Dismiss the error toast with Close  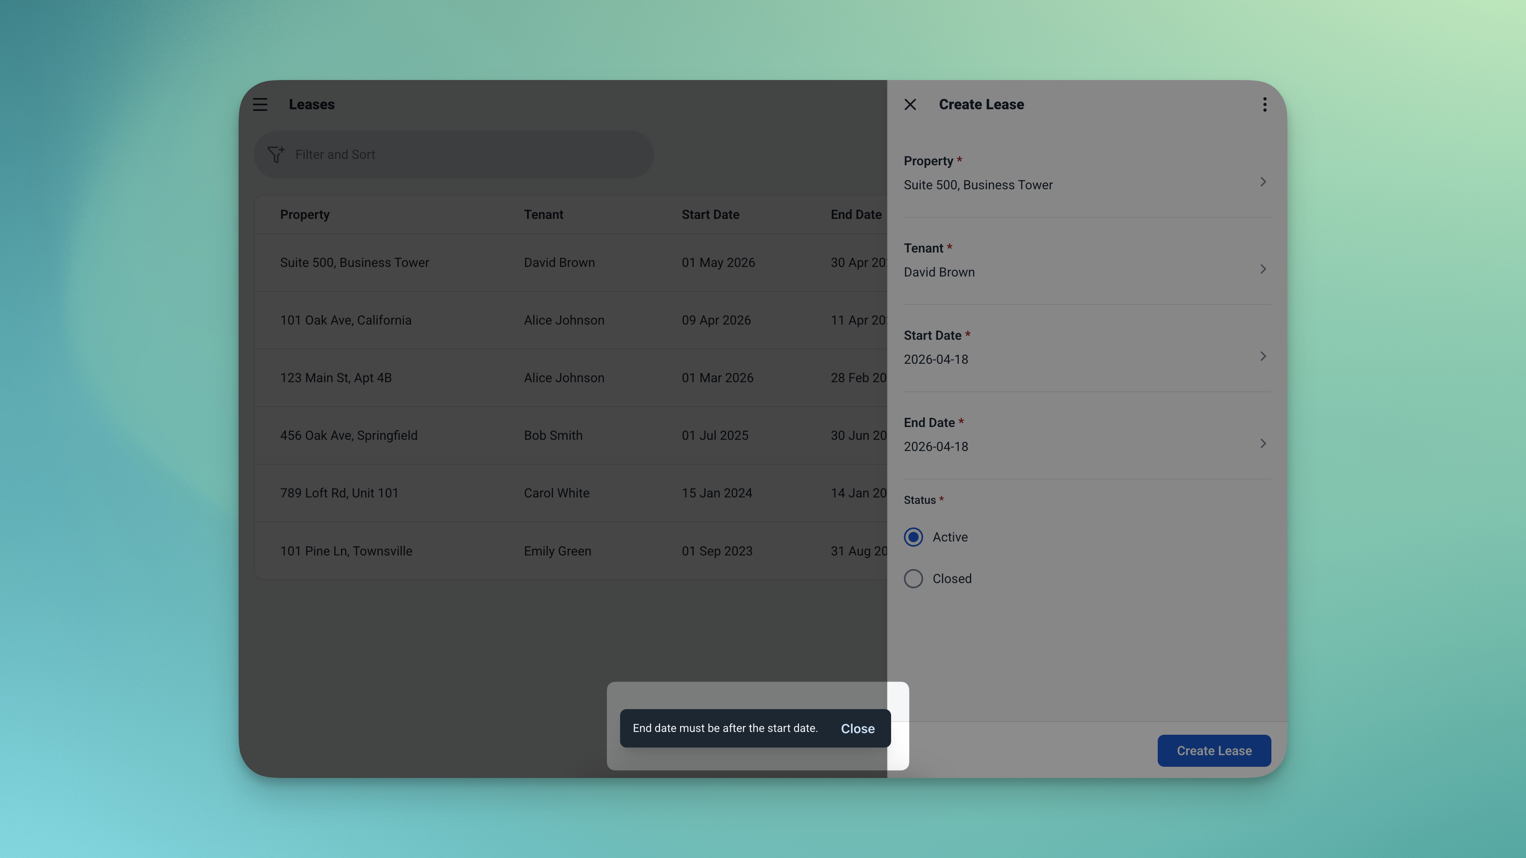[857, 728]
